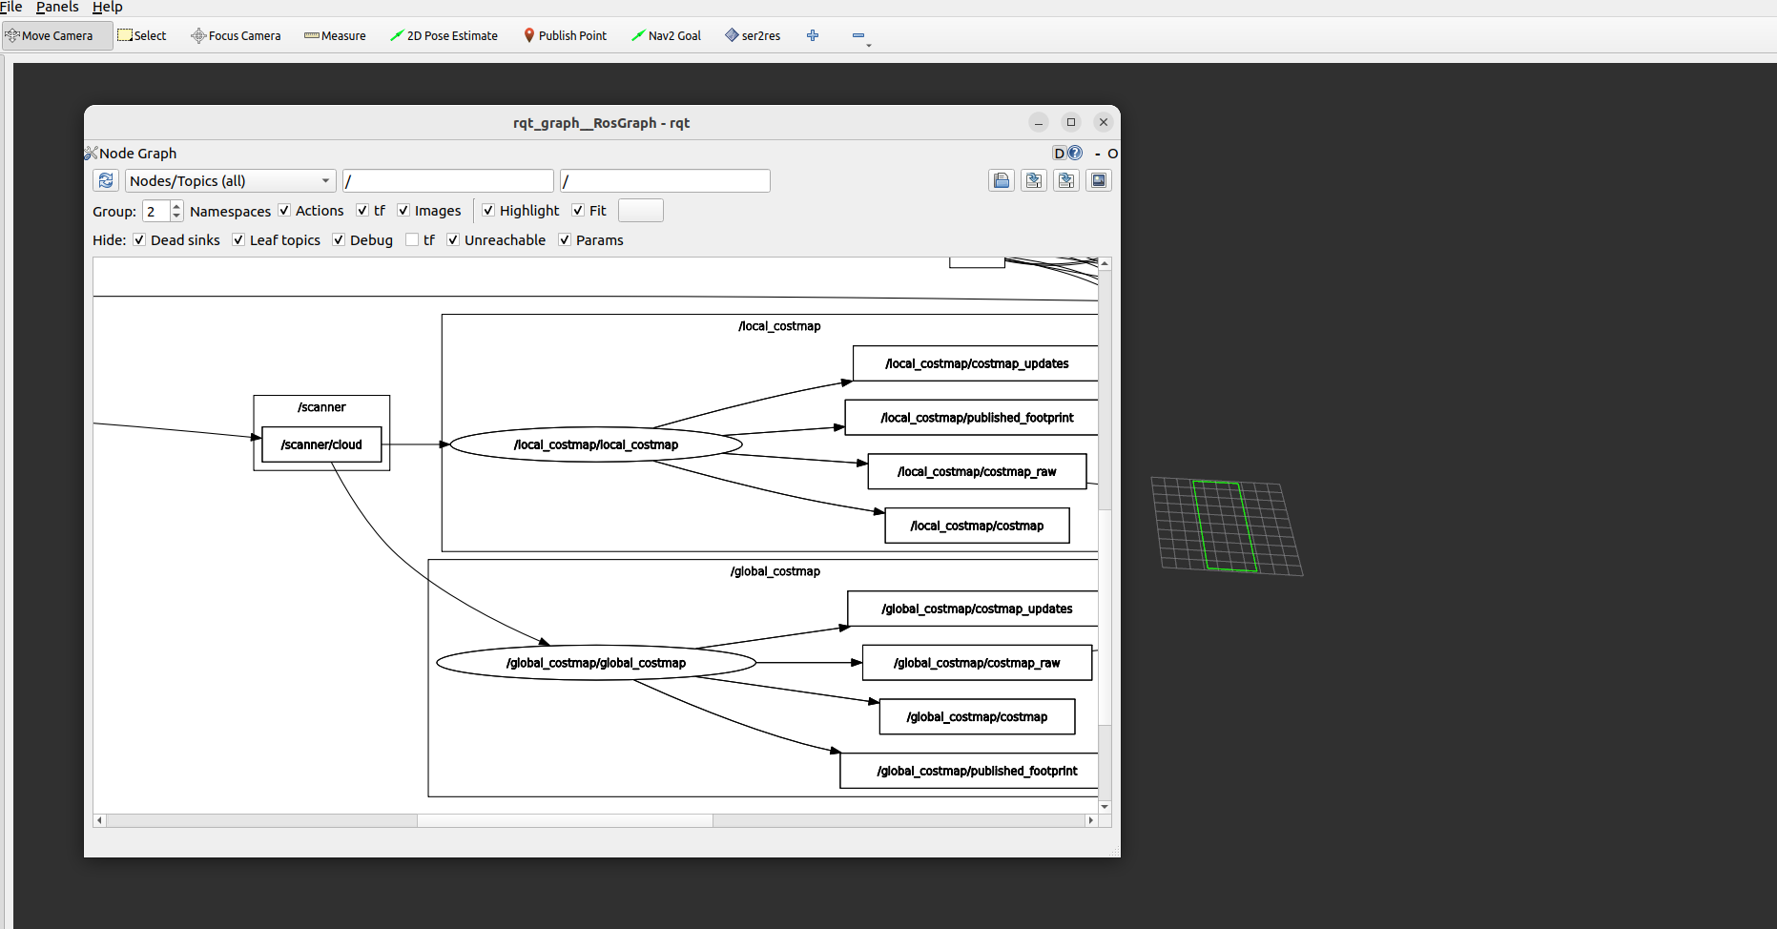
Task: Click the /local_costmap/costmap_updates topic box
Action: pyautogui.click(x=976, y=363)
